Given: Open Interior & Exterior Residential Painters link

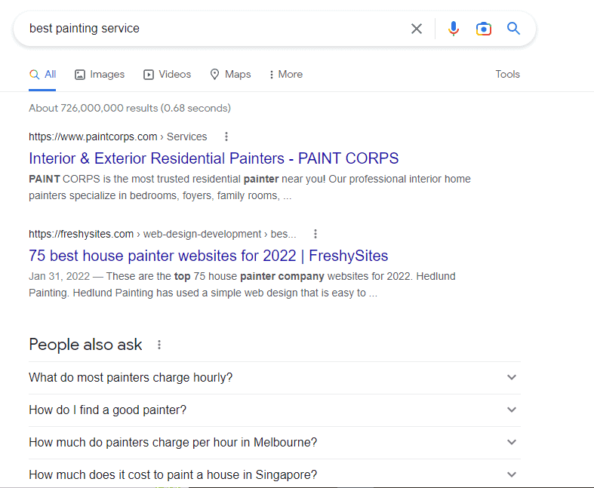Looking at the screenshot, I should pyautogui.click(x=214, y=158).
